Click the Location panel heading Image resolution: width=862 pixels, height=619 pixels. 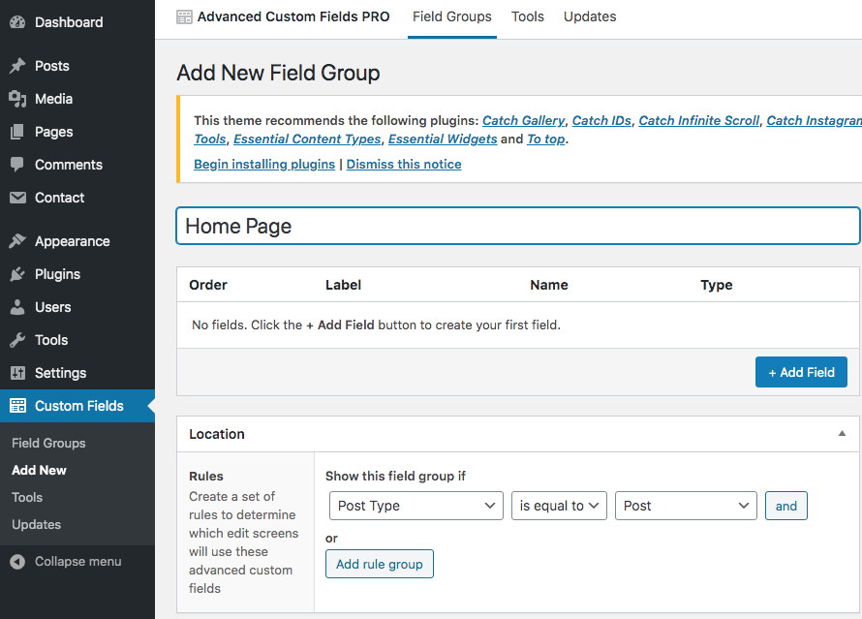[x=217, y=434]
